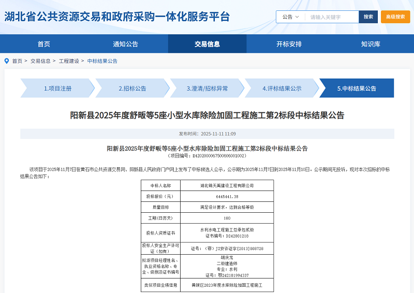
Task: Click the 搜索 button
Action: point(368,17)
